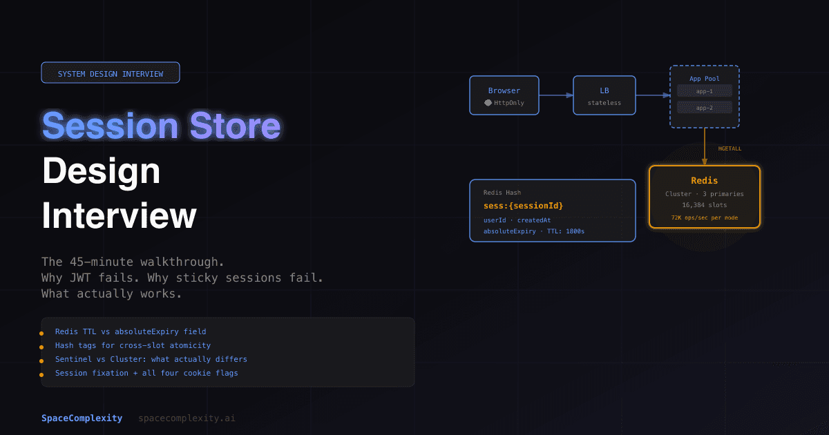Image resolution: width=829 pixels, height=435 pixels.
Task: Click the Redis title in cluster box
Action: tap(704, 181)
